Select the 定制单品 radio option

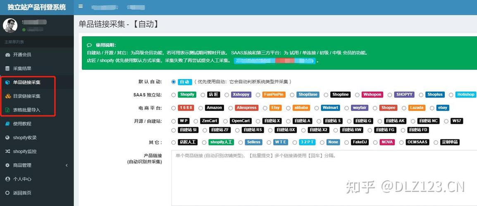pyautogui.click(x=436, y=142)
